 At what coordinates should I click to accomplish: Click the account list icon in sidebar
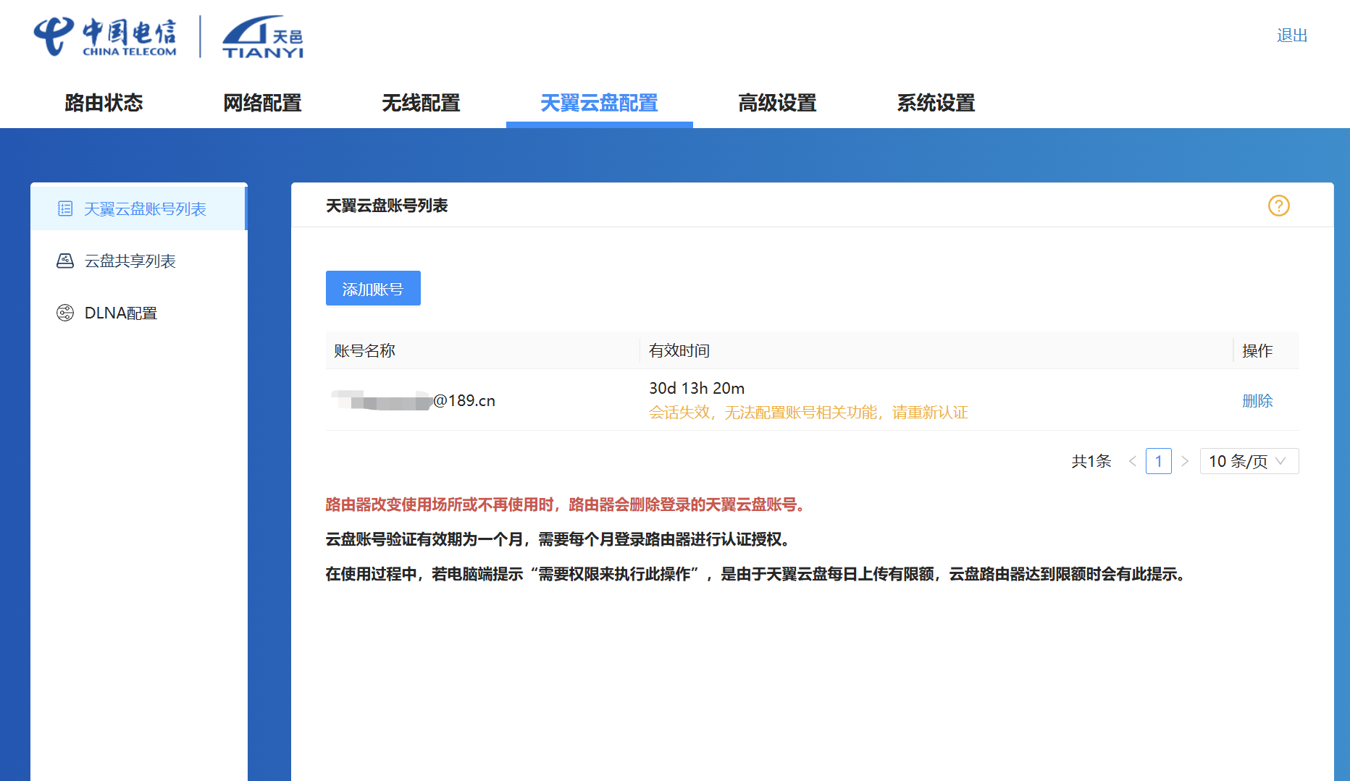[x=65, y=209]
